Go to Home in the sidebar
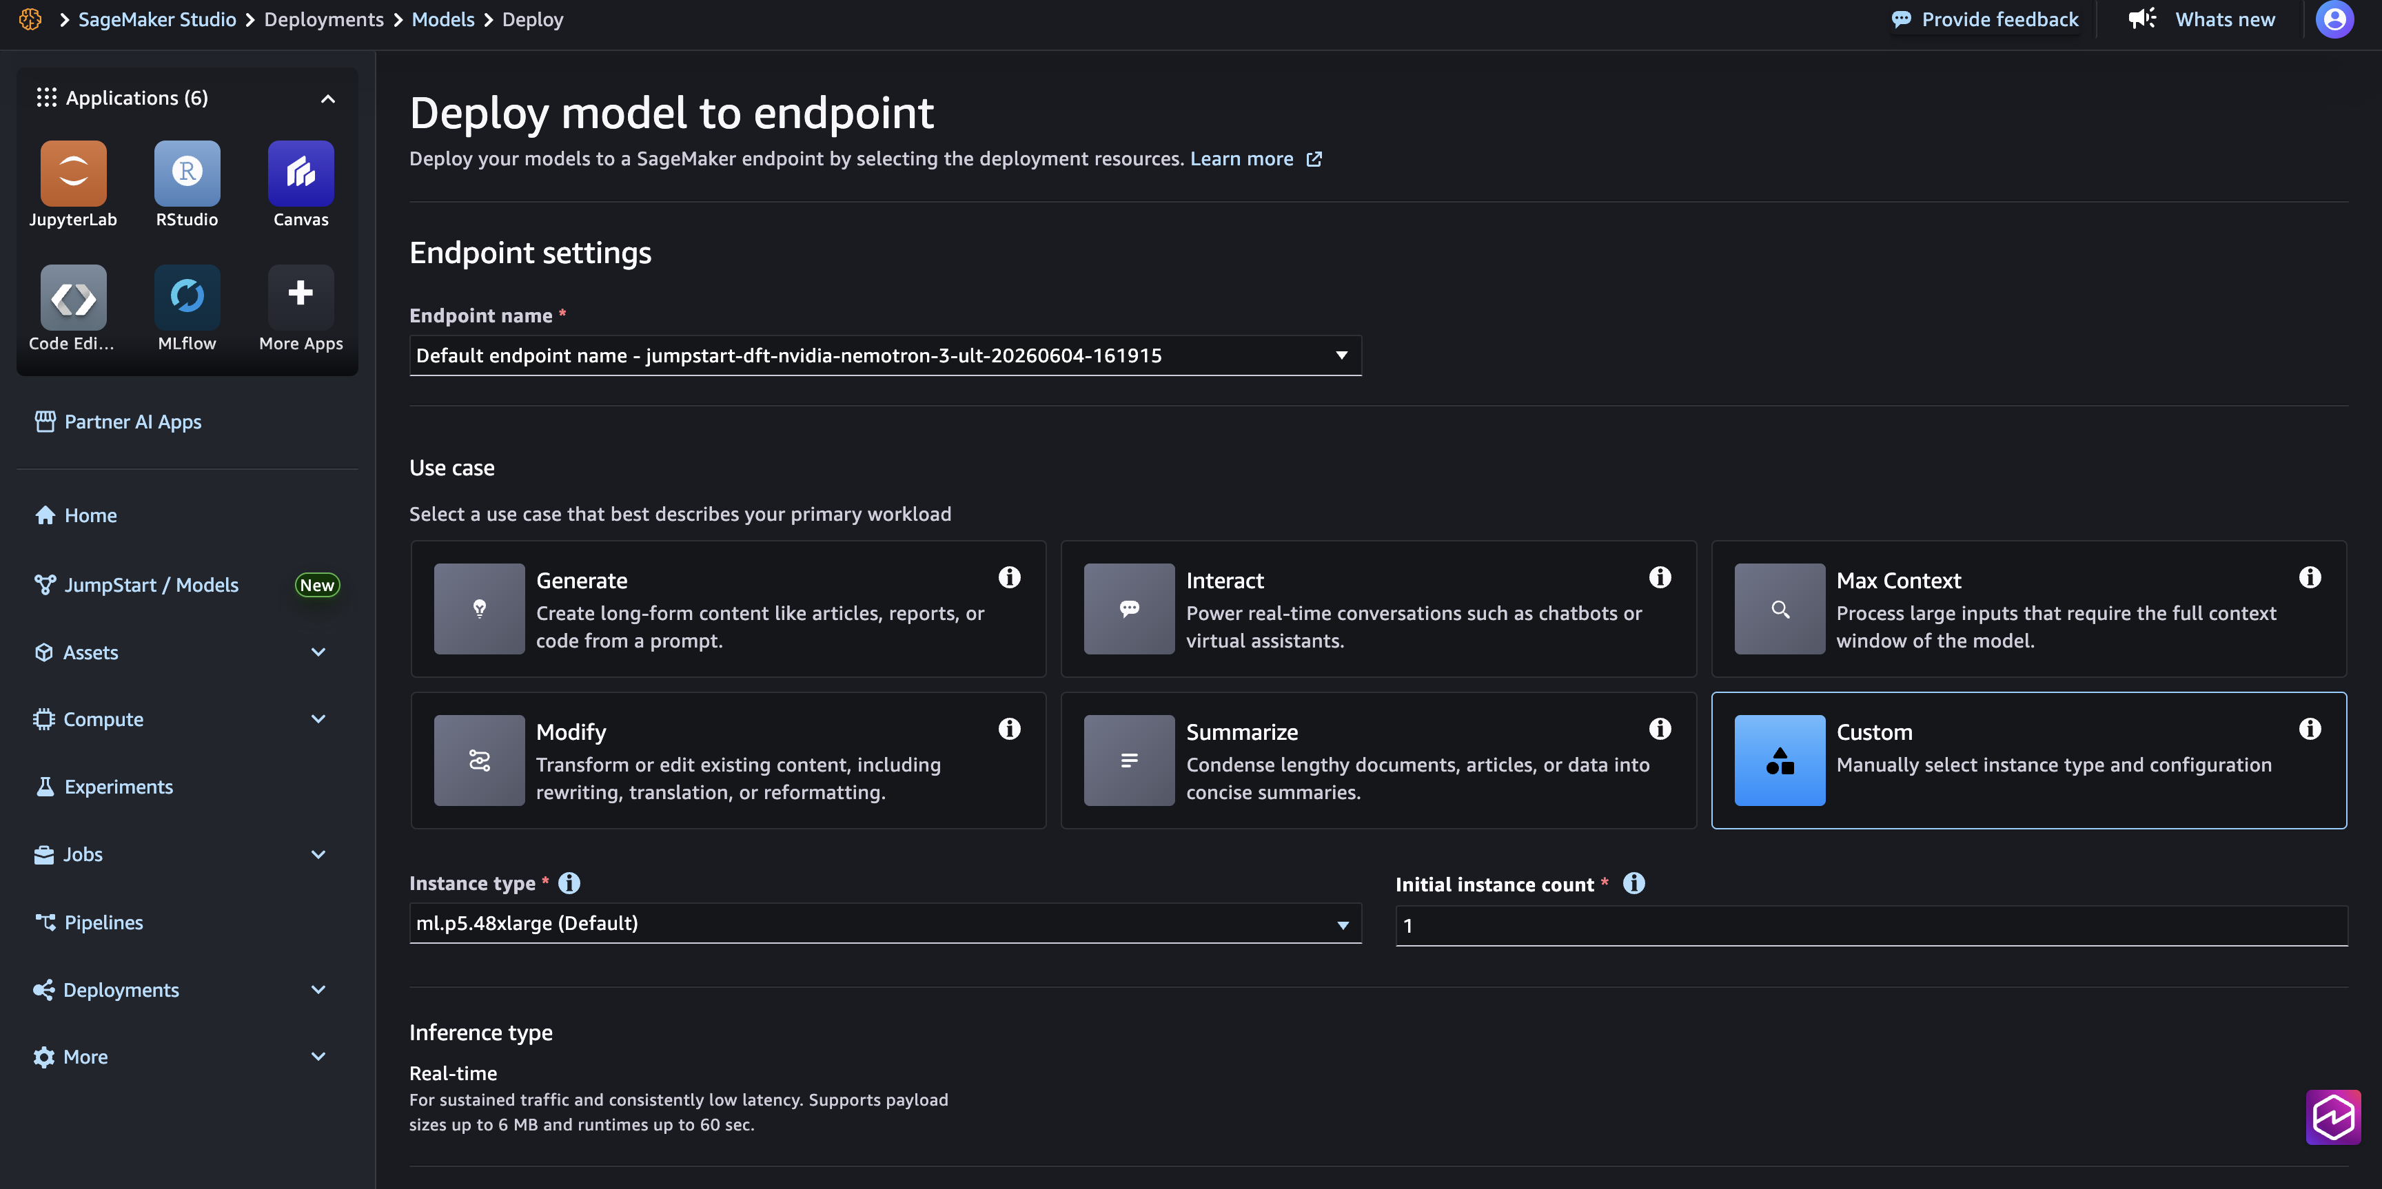Screen dimensions: 2382x1189 pos(75,515)
